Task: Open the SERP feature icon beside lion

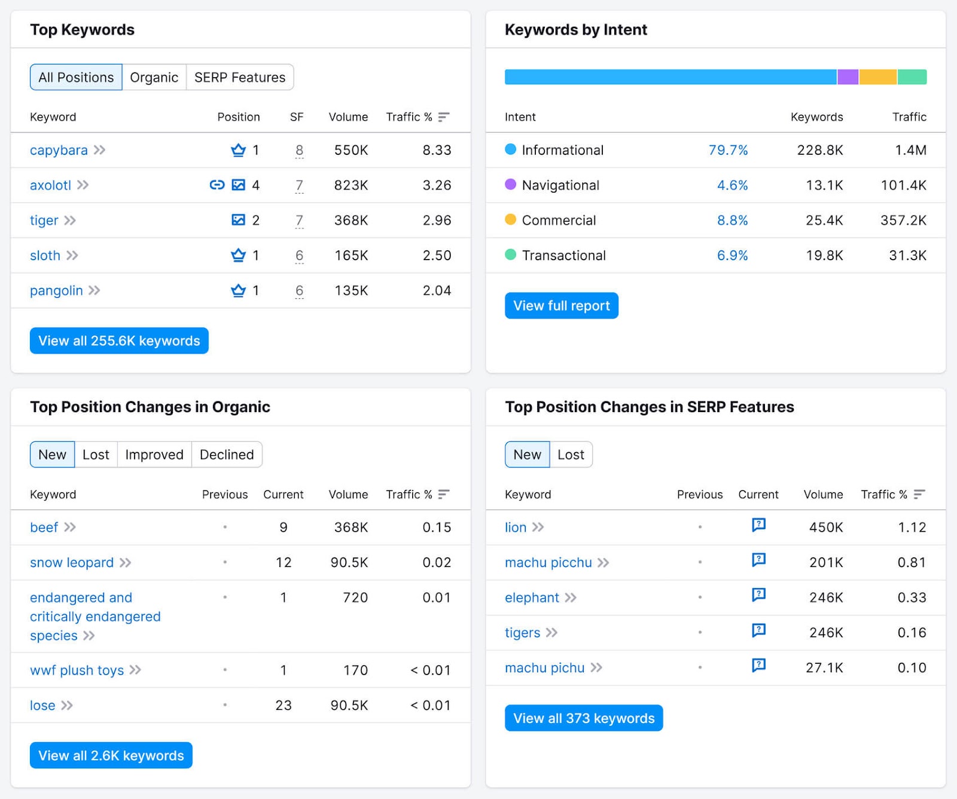Action: point(758,525)
